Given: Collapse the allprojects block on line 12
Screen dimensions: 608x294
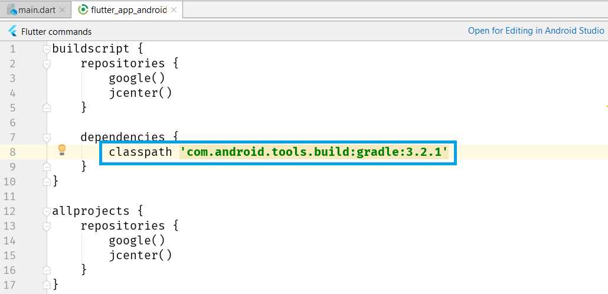Looking at the screenshot, I should pyautogui.click(x=47, y=211).
